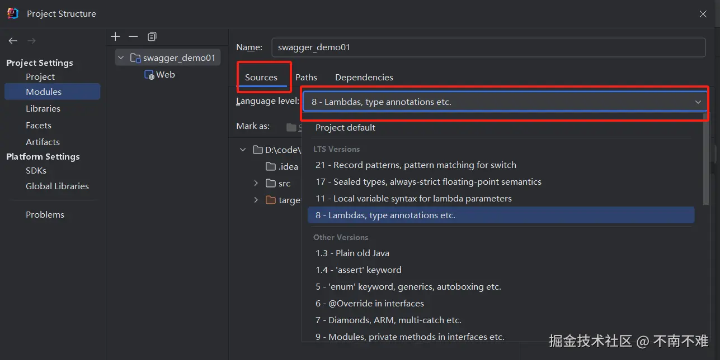Select the Web facet icon
This screenshot has height=360, width=720.
149,75
